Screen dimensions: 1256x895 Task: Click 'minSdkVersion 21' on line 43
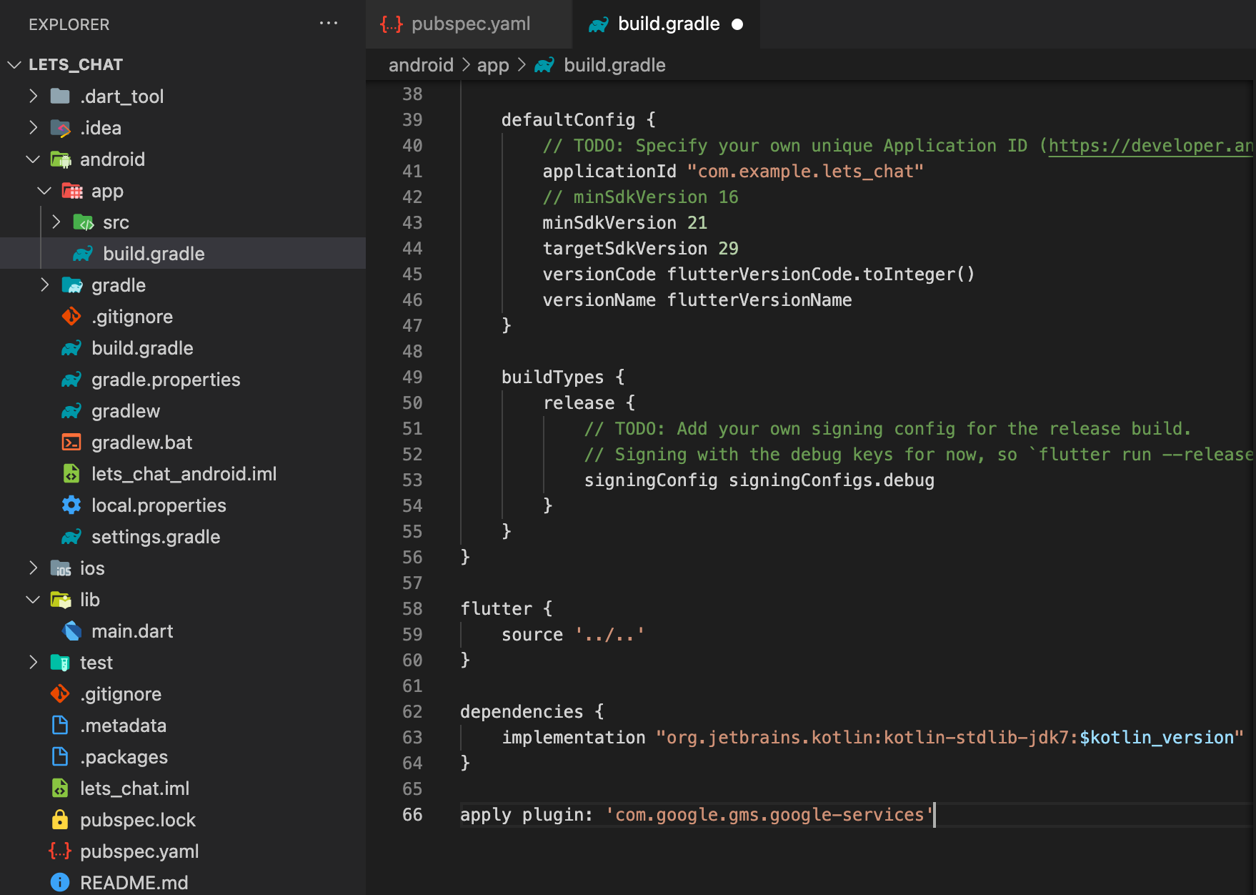coord(625,223)
